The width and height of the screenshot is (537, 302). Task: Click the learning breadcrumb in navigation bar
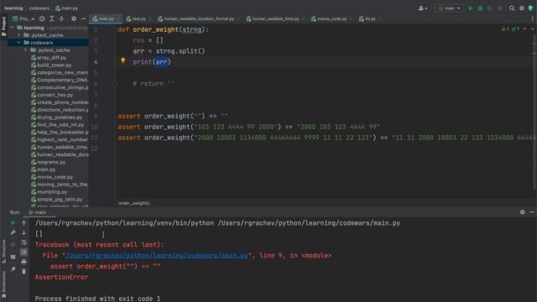(13, 8)
